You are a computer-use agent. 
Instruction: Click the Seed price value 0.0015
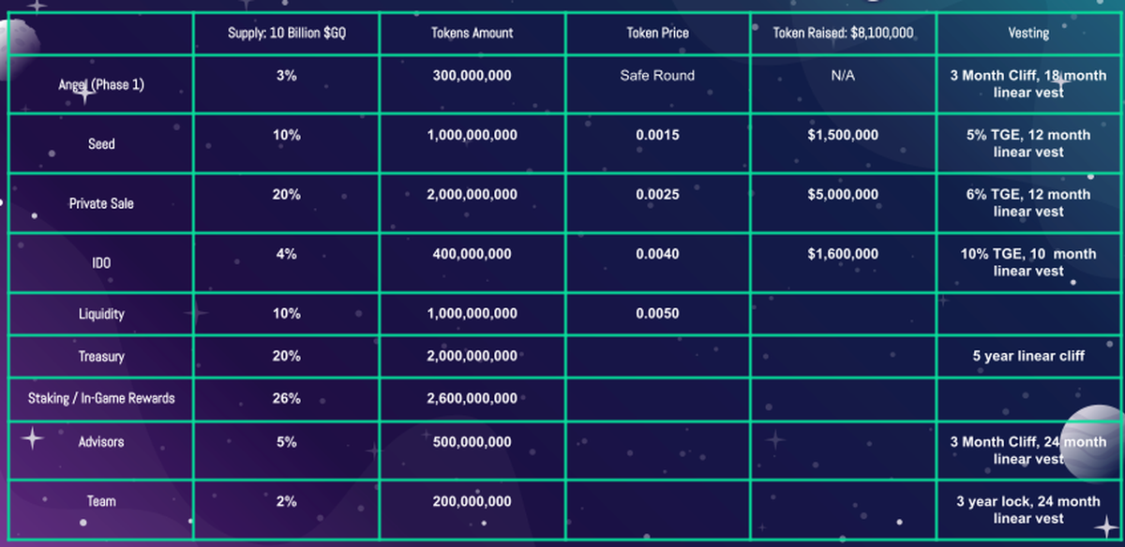656,135
